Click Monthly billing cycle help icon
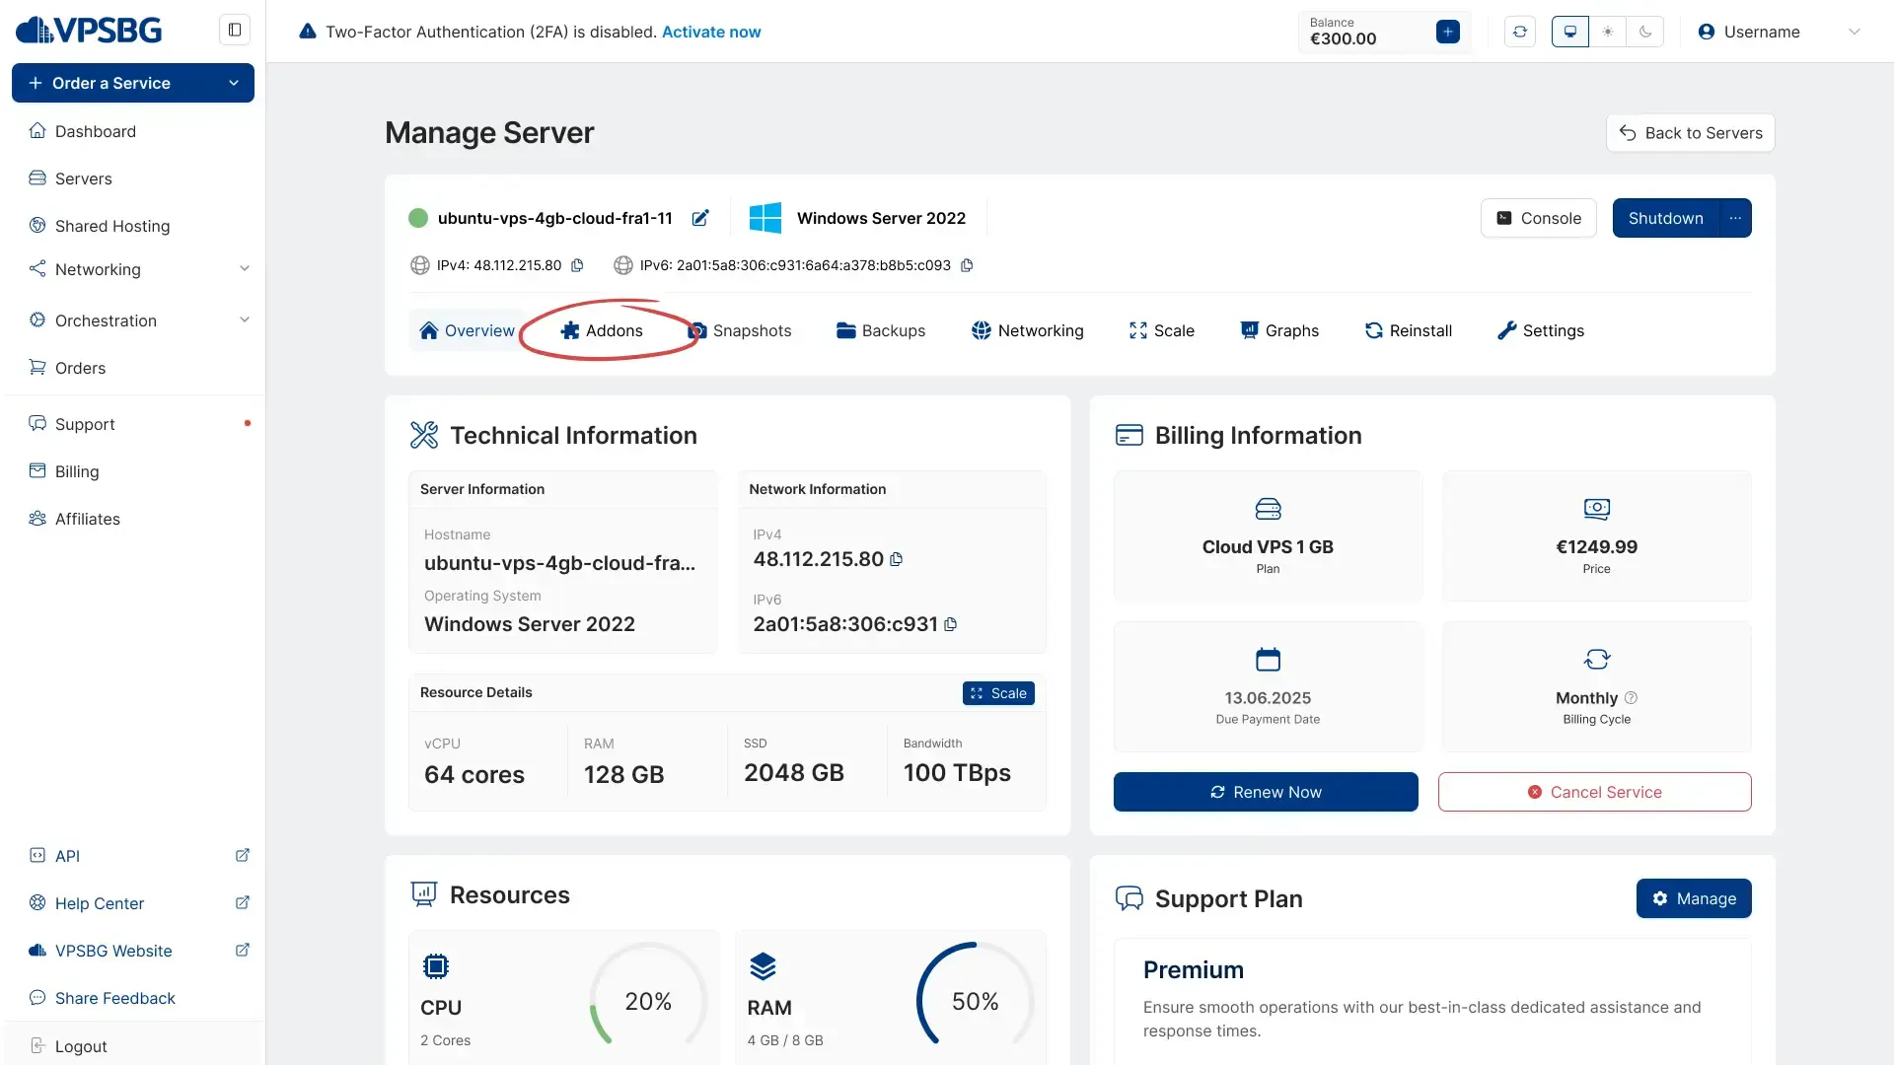 click(1631, 697)
